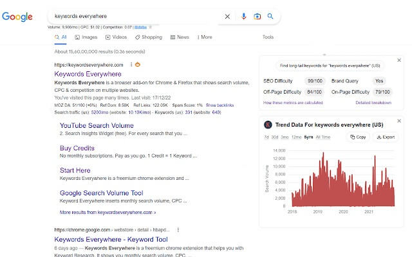Open the News tab
Image resolution: width=412 pixels, height=257 pixels.
tap(180, 37)
